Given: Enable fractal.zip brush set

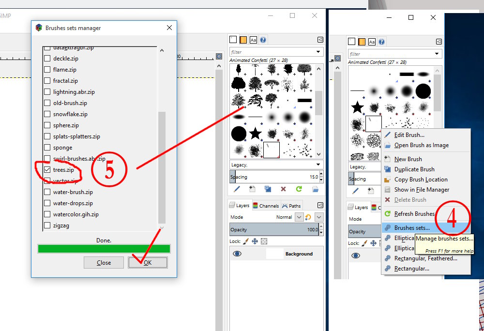Looking at the screenshot, I should (47, 80).
